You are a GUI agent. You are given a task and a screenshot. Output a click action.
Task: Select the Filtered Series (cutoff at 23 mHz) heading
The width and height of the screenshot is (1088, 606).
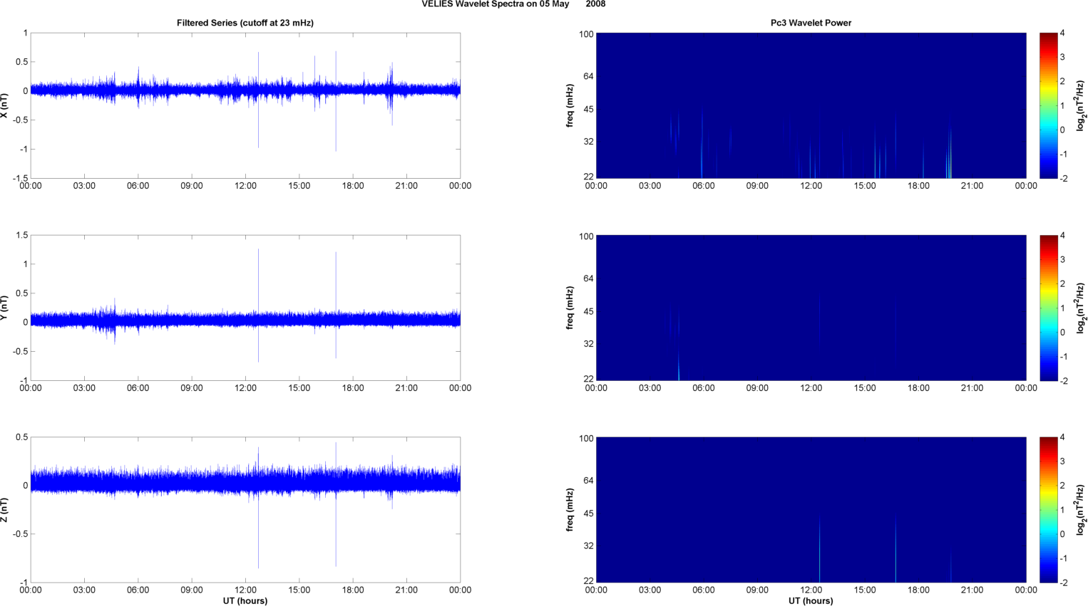click(x=245, y=23)
